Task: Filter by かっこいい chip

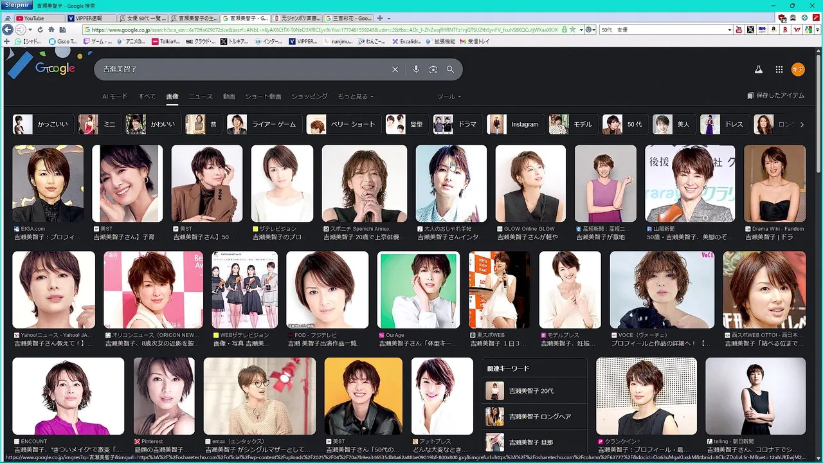Action: (44, 124)
